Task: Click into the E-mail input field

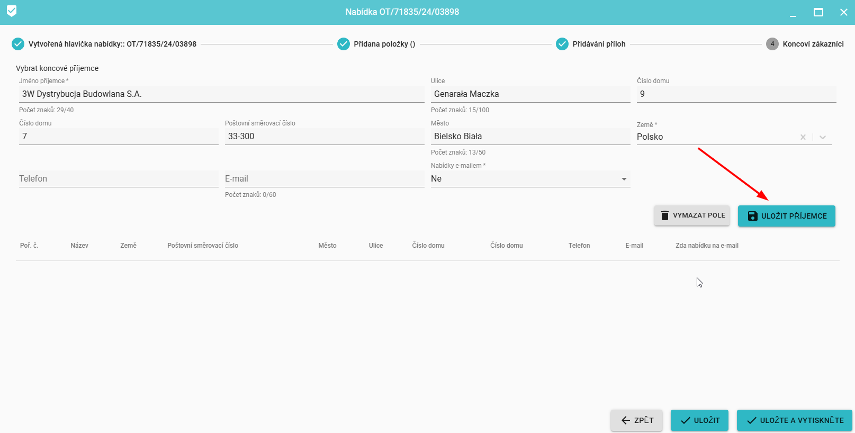Action: pos(324,179)
